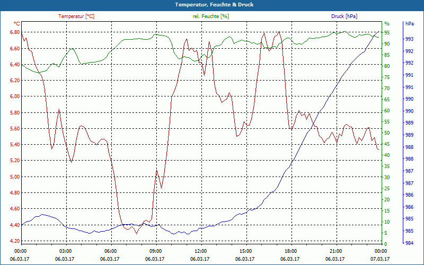Viewport: 424px width, 265px height.
Task: Click the 07.03.17 date label
Action: click(x=380, y=259)
